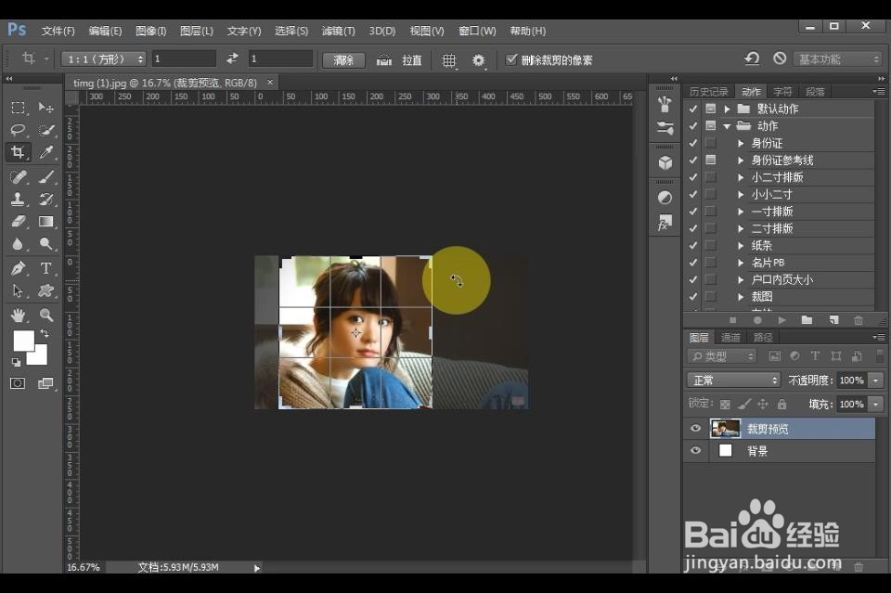
Task: Toggle checkmark for 小二寸排版 action
Action: 692,176
